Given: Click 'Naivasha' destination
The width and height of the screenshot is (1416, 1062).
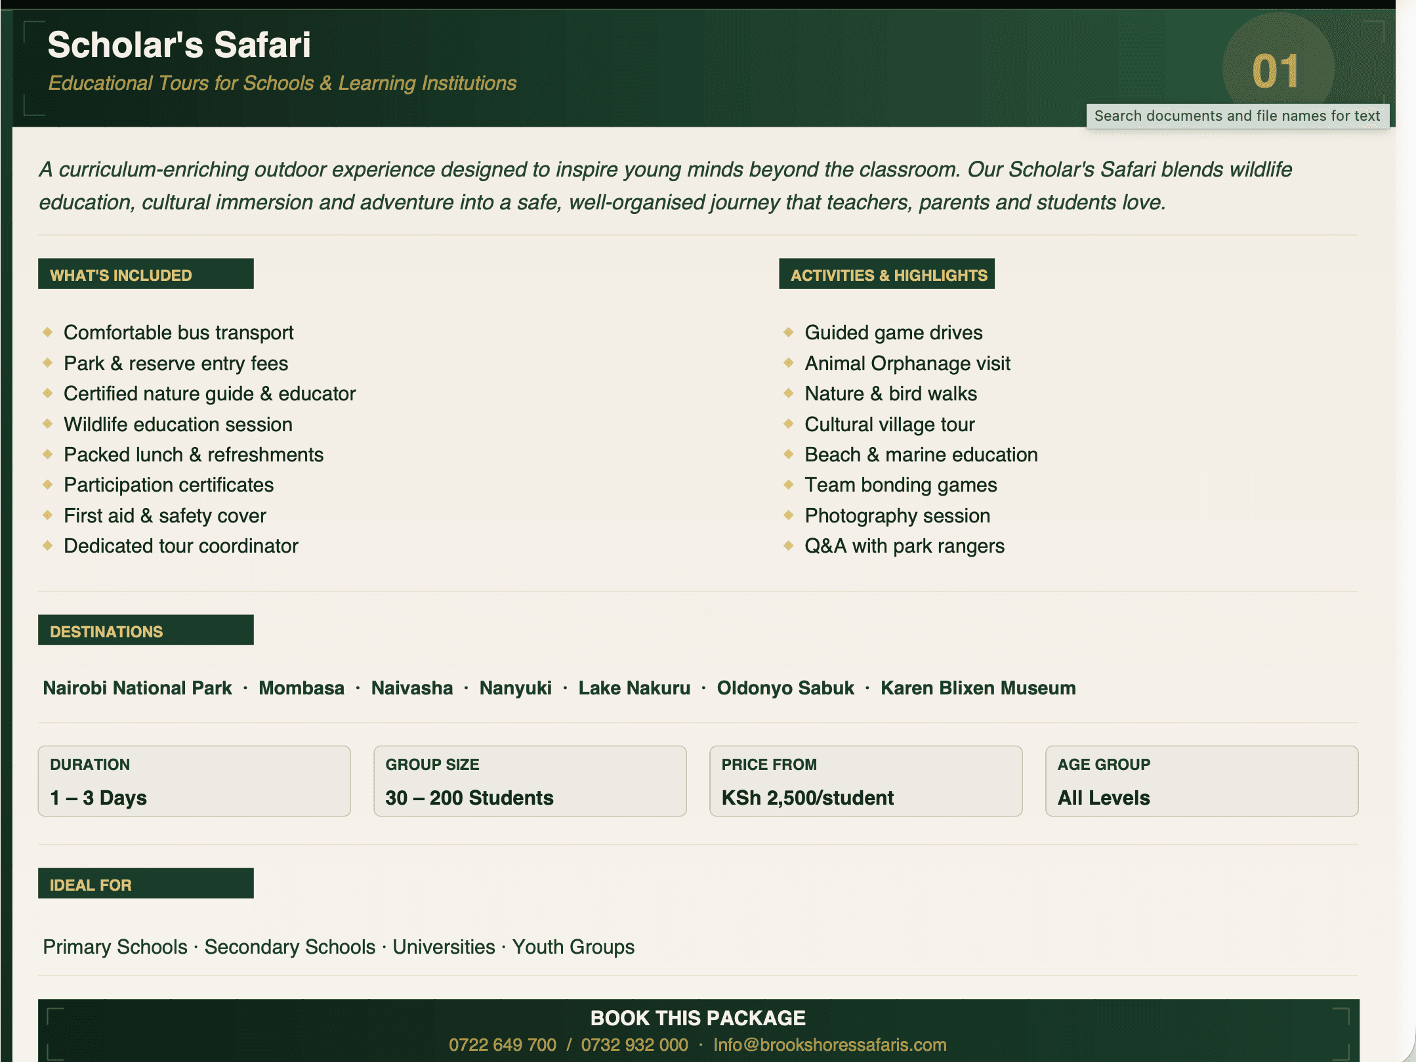Looking at the screenshot, I should [x=412, y=688].
